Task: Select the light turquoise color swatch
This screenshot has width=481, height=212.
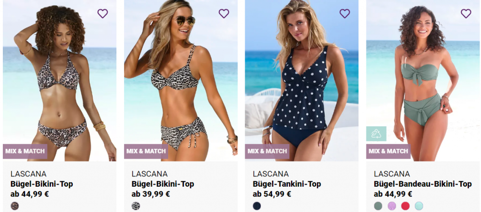Action: click(419, 206)
